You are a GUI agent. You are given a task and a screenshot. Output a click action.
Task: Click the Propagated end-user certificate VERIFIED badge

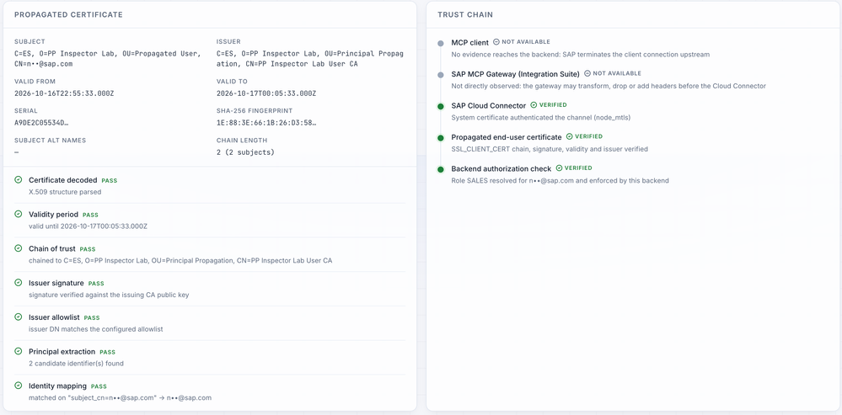click(x=585, y=136)
